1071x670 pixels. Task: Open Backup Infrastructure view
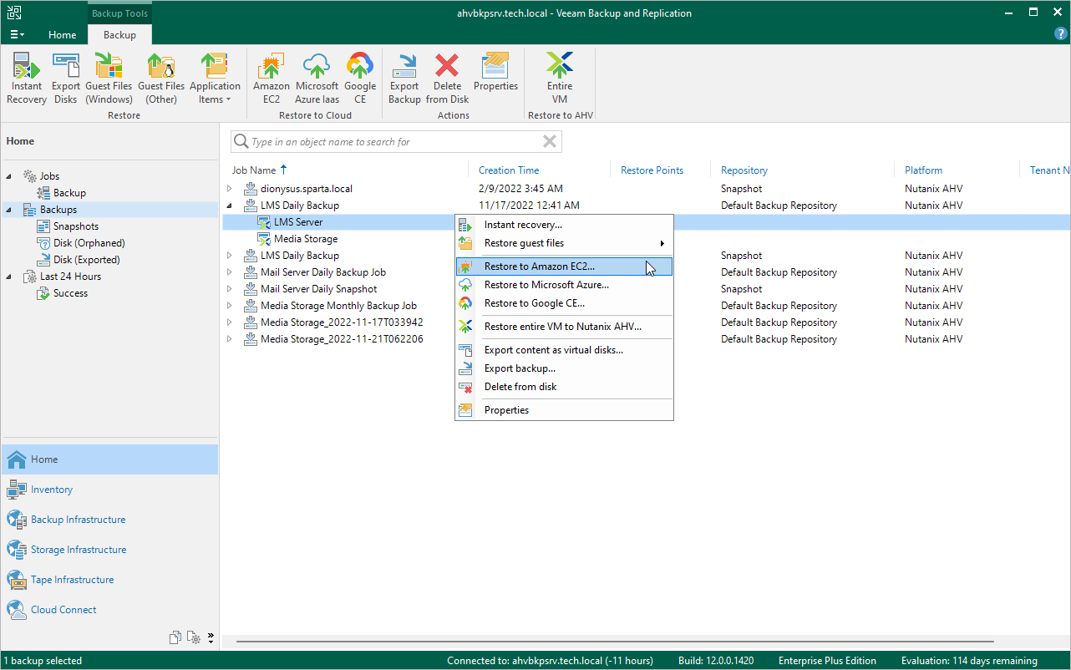pyautogui.click(x=78, y=520)
